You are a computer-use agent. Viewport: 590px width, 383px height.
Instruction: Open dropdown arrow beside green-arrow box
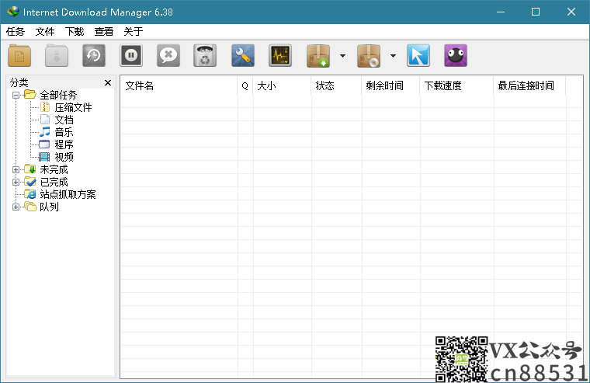click(343, 56)
